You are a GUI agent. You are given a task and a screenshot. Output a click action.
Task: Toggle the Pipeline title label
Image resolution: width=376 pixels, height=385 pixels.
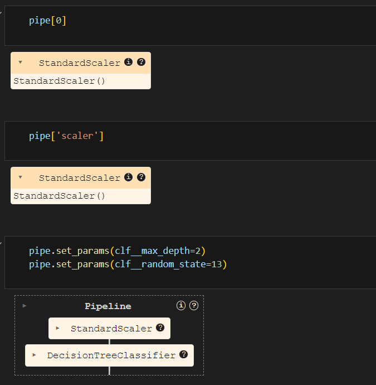click(x=108, y=306)
